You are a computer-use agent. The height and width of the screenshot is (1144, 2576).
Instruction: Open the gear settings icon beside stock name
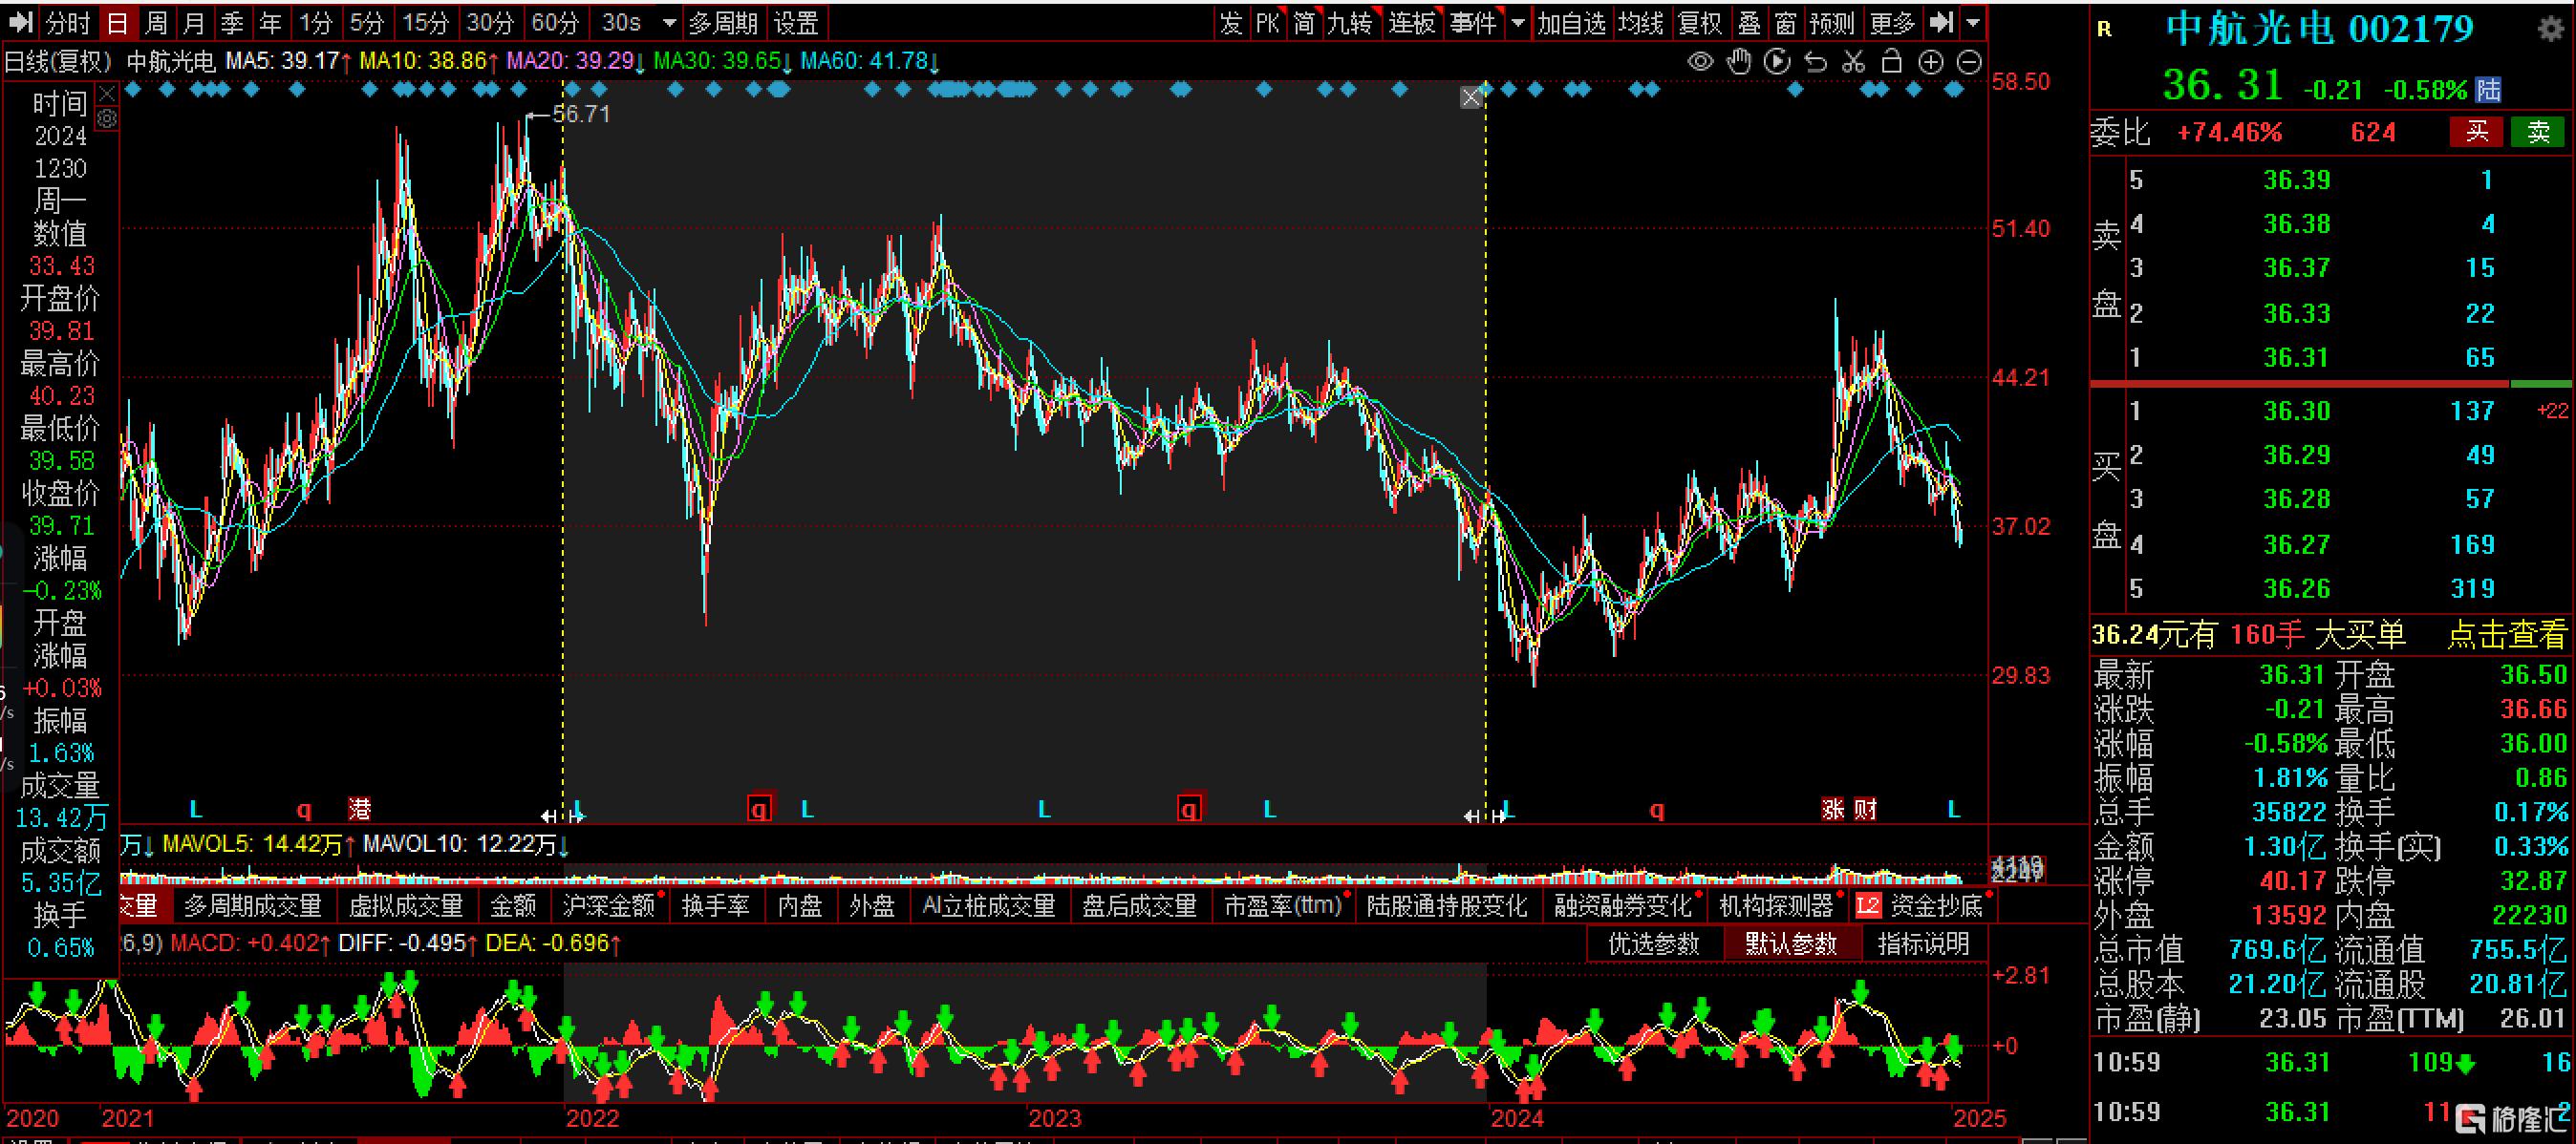[x=2551, y=28]
